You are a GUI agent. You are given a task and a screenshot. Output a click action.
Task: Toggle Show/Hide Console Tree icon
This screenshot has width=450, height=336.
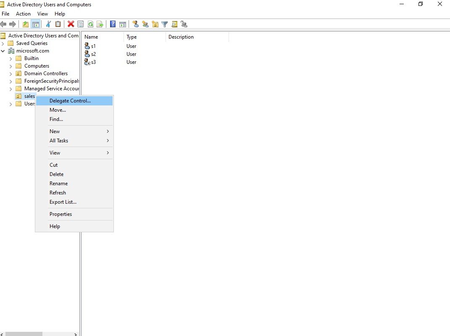pos(36,24)
